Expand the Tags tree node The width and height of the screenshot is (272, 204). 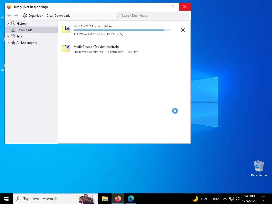[x=8, y=36]
